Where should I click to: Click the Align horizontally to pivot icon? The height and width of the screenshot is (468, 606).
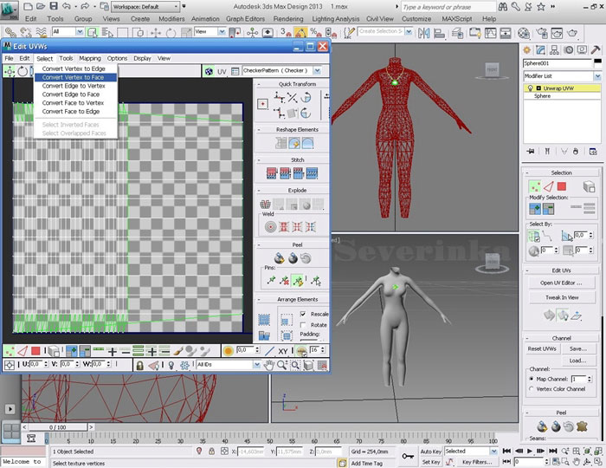(x=279, y=97)
